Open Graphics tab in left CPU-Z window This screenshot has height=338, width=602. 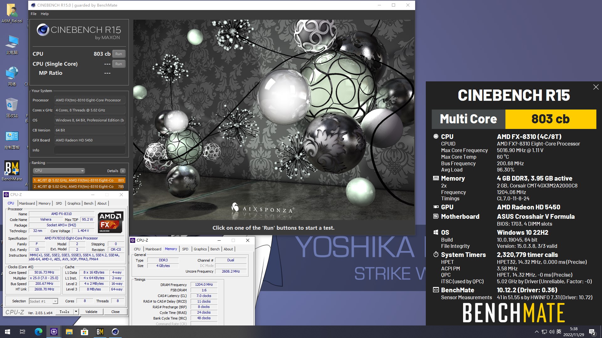pos(74,203)
